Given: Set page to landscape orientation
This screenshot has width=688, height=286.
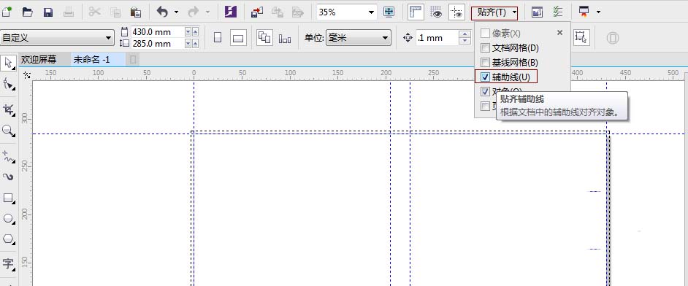Looking at the screenshot, I should coord(238,38).
